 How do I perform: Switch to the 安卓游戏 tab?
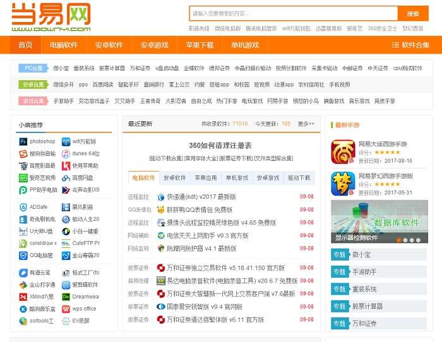click(268, 178)
